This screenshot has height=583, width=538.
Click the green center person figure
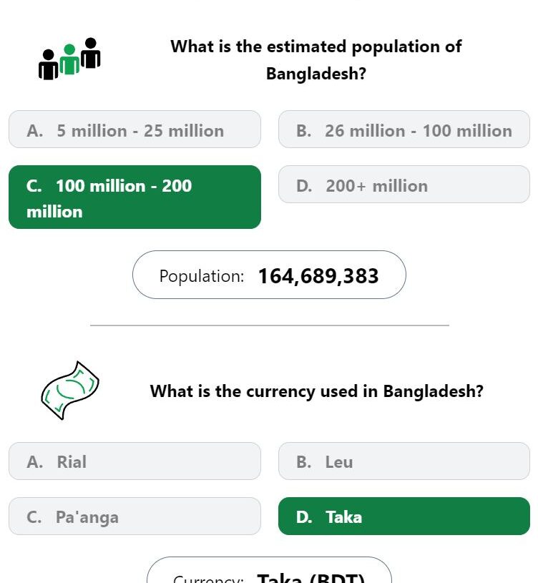[69, 60]
